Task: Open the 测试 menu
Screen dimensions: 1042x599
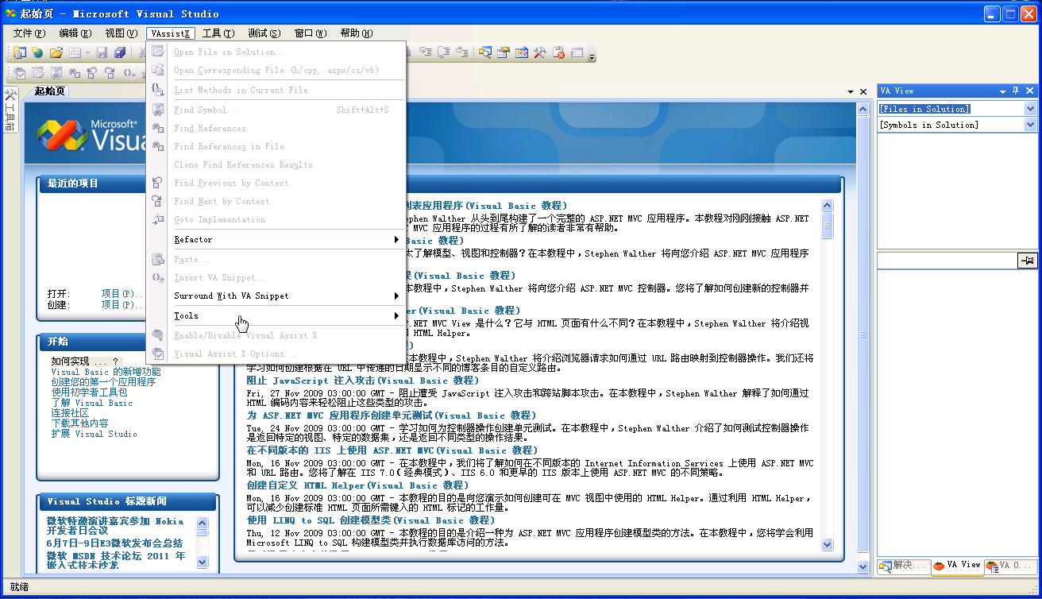Action: 264,33
